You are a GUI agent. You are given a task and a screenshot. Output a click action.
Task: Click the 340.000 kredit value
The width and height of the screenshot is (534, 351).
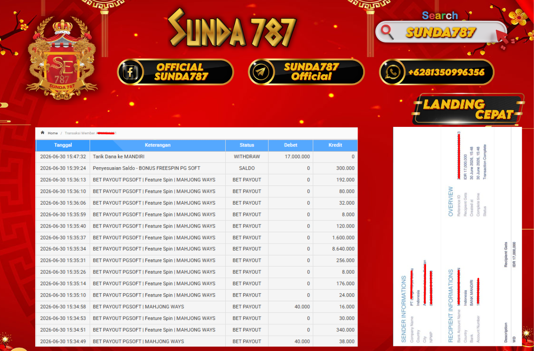346,330
